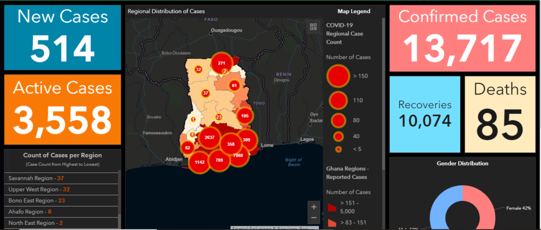Click the small marker labeled 2

[x=225, y=71]
